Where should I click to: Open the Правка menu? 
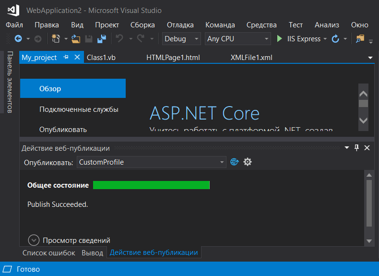click(47, 25)
